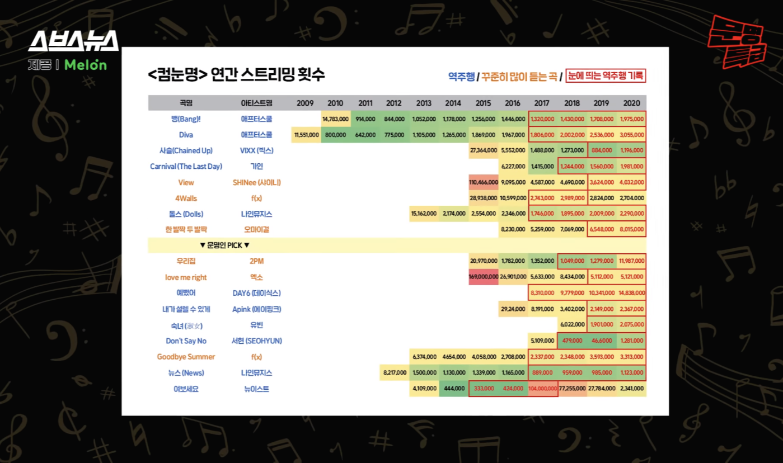Select the song '돌스 (Dolls)'

[186, 214]
